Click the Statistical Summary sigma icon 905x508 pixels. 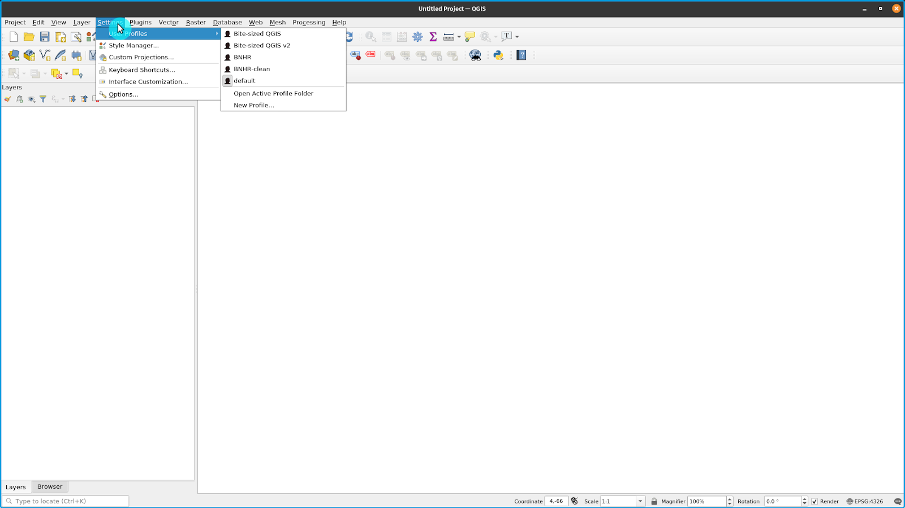click(x=433, y=37)
